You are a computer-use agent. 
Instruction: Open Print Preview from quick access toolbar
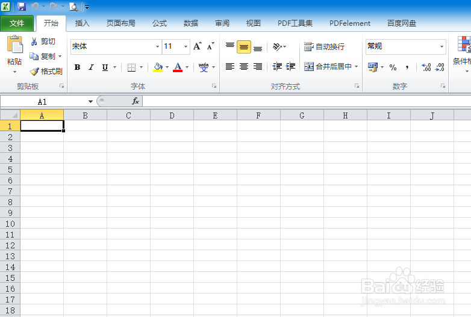point(73,7)
